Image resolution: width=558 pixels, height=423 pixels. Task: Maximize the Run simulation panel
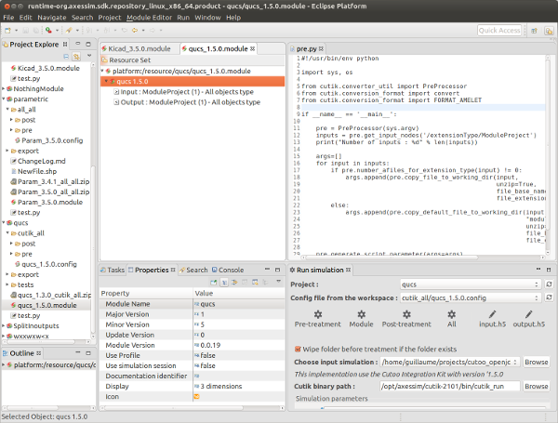point(549,270)
